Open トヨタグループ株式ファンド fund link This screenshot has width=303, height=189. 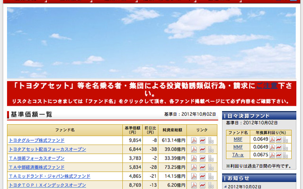pos(36,140)
